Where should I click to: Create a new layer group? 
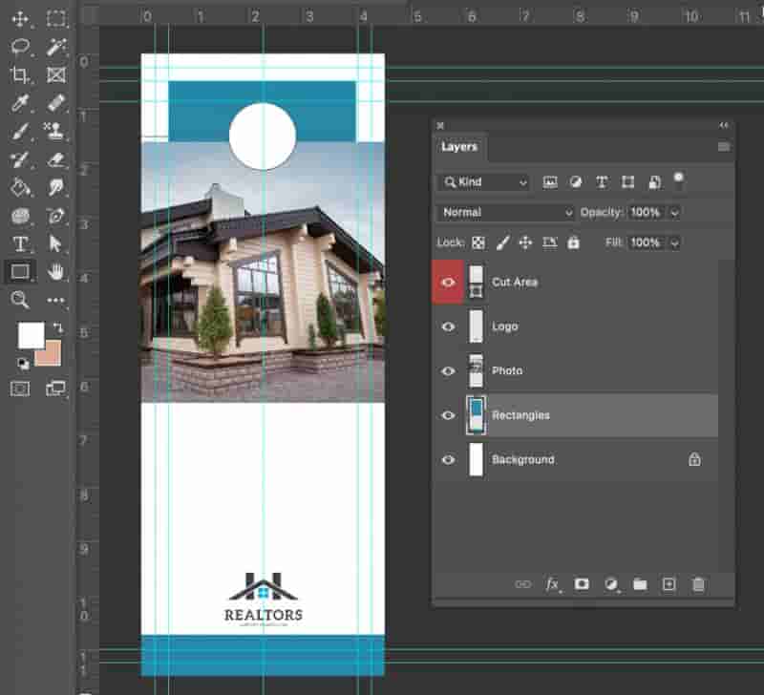(640, 584)
